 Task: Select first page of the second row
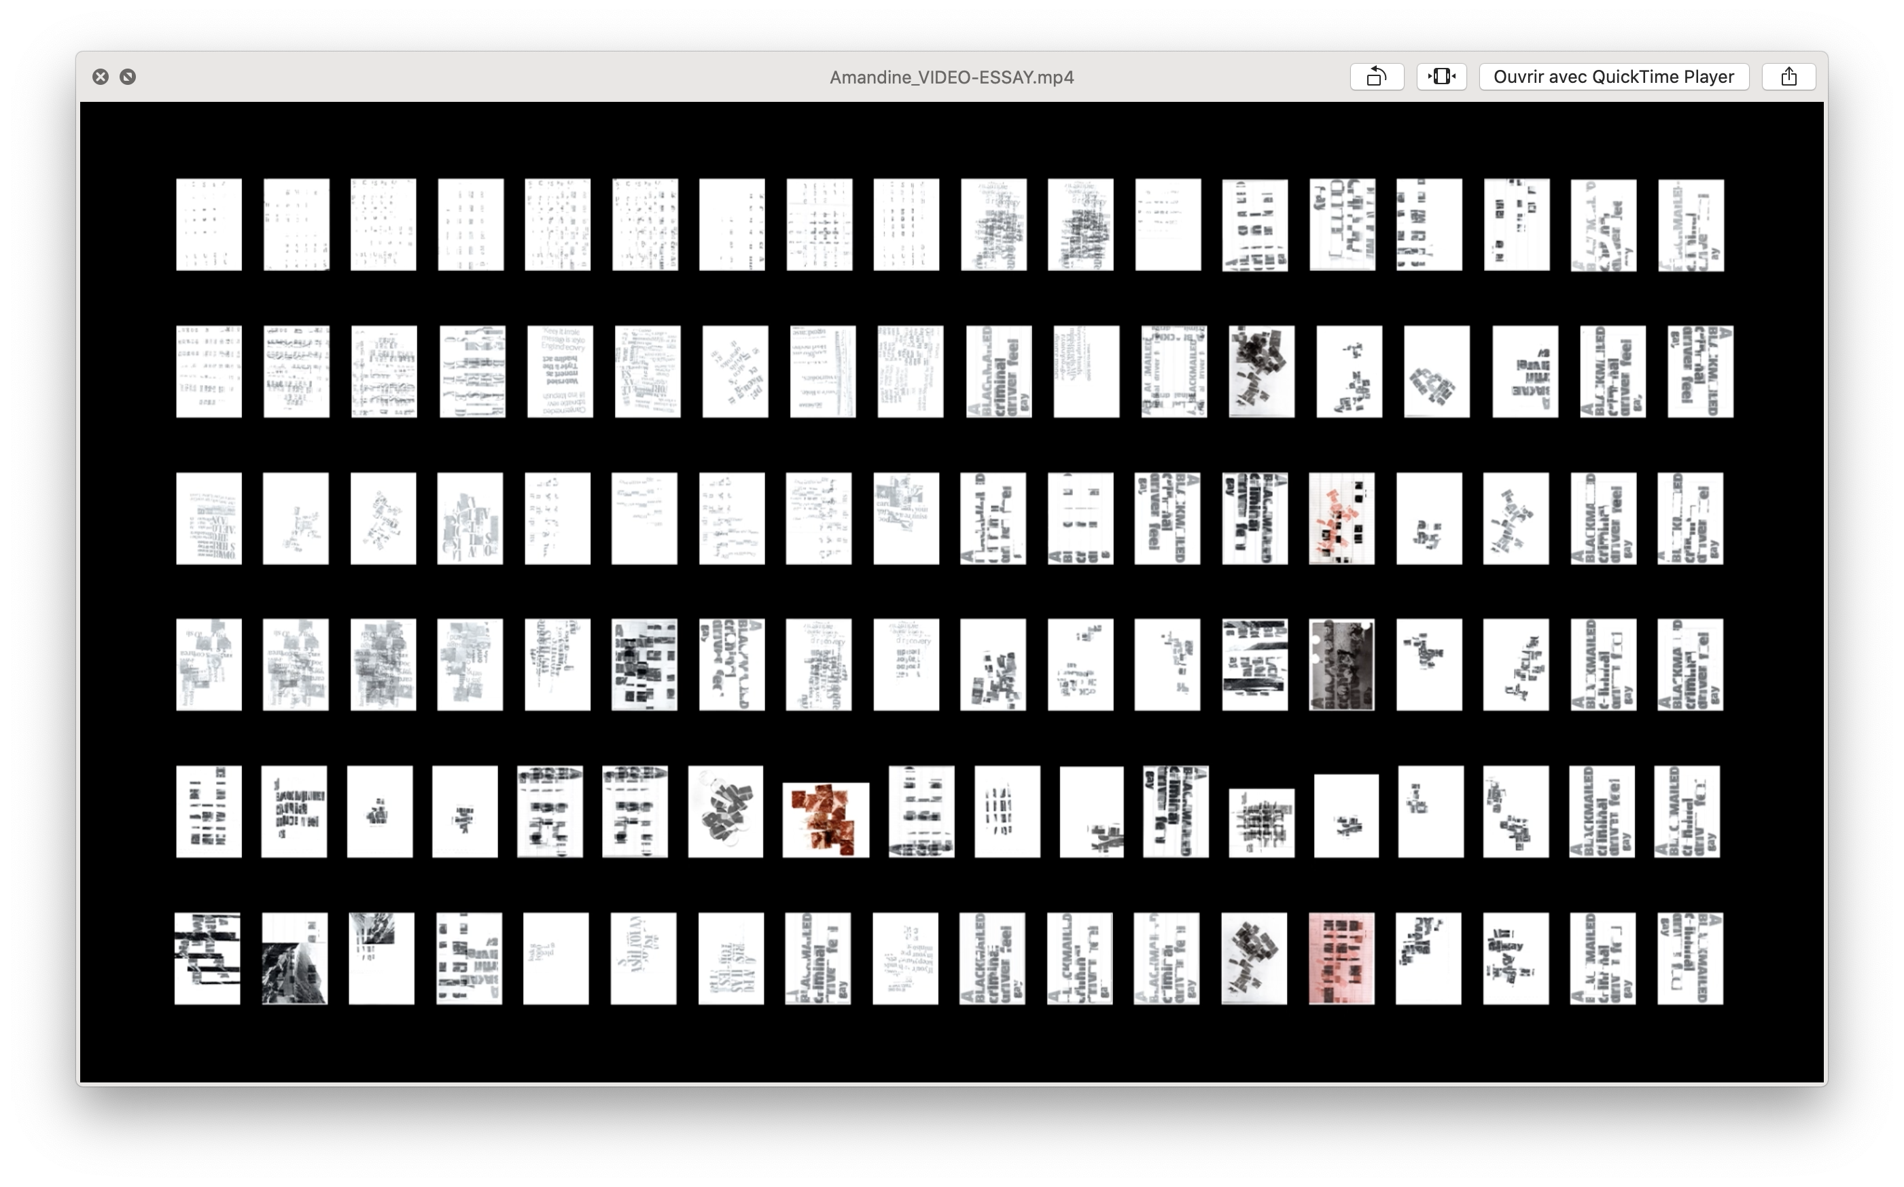209,371
